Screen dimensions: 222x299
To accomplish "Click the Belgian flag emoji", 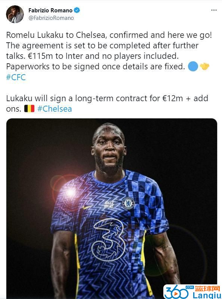I will pyautogui.click(x=29, y=109).
